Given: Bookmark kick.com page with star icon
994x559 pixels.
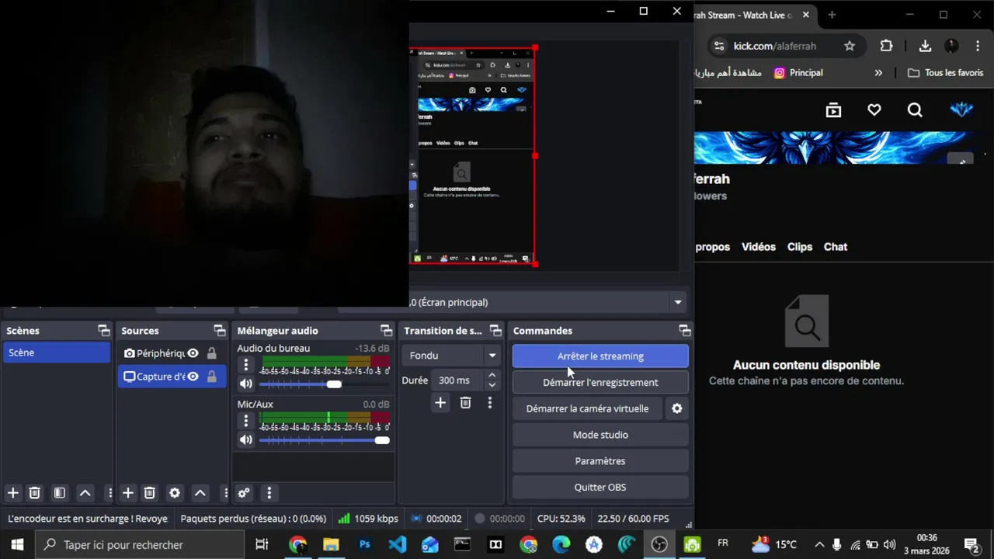Looking at the screenshot, I should coord(850,46).
